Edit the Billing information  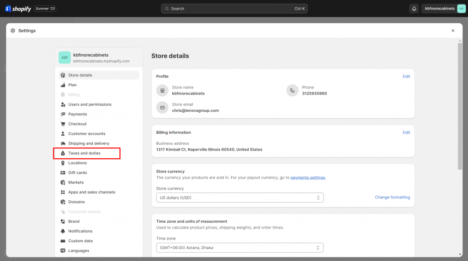point(406,133)
